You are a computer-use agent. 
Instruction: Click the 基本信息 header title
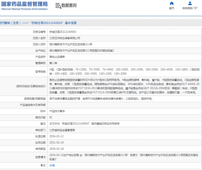click(71, 23)
